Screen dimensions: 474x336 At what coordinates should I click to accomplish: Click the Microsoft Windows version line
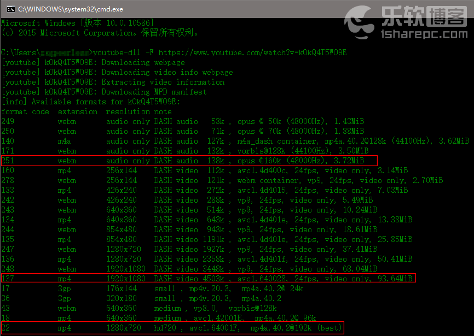pos(77,23)
